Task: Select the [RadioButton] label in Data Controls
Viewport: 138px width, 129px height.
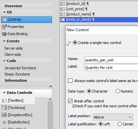Action: tap(19, 122)
